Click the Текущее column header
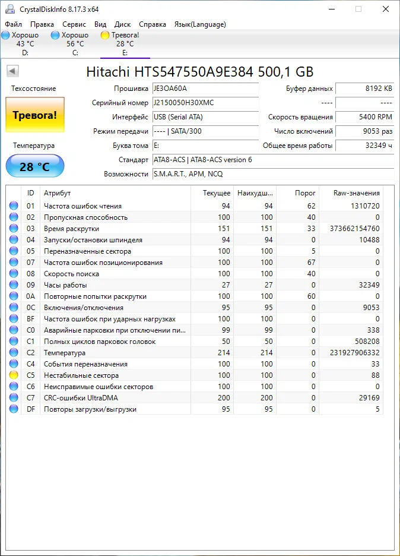Viewport: 400px width, 556px height. (x=212, y=193)
